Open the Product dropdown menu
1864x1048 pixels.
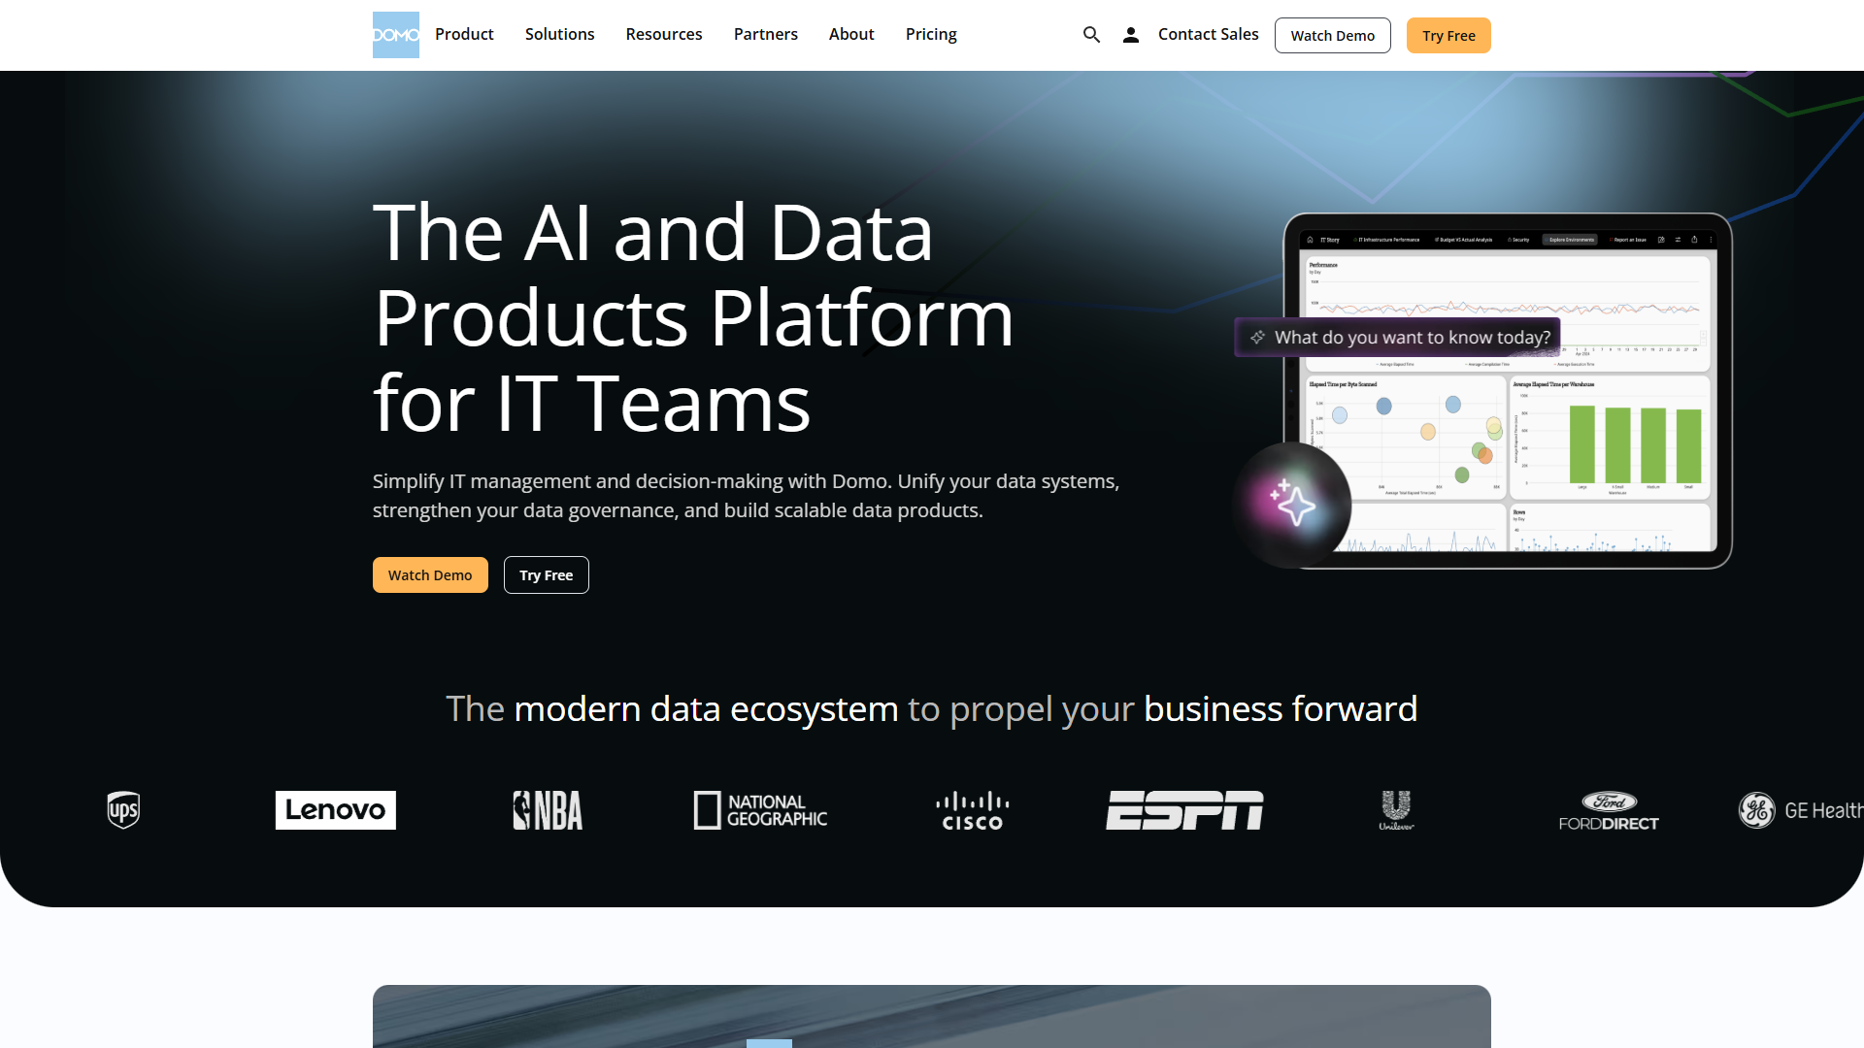464,34
